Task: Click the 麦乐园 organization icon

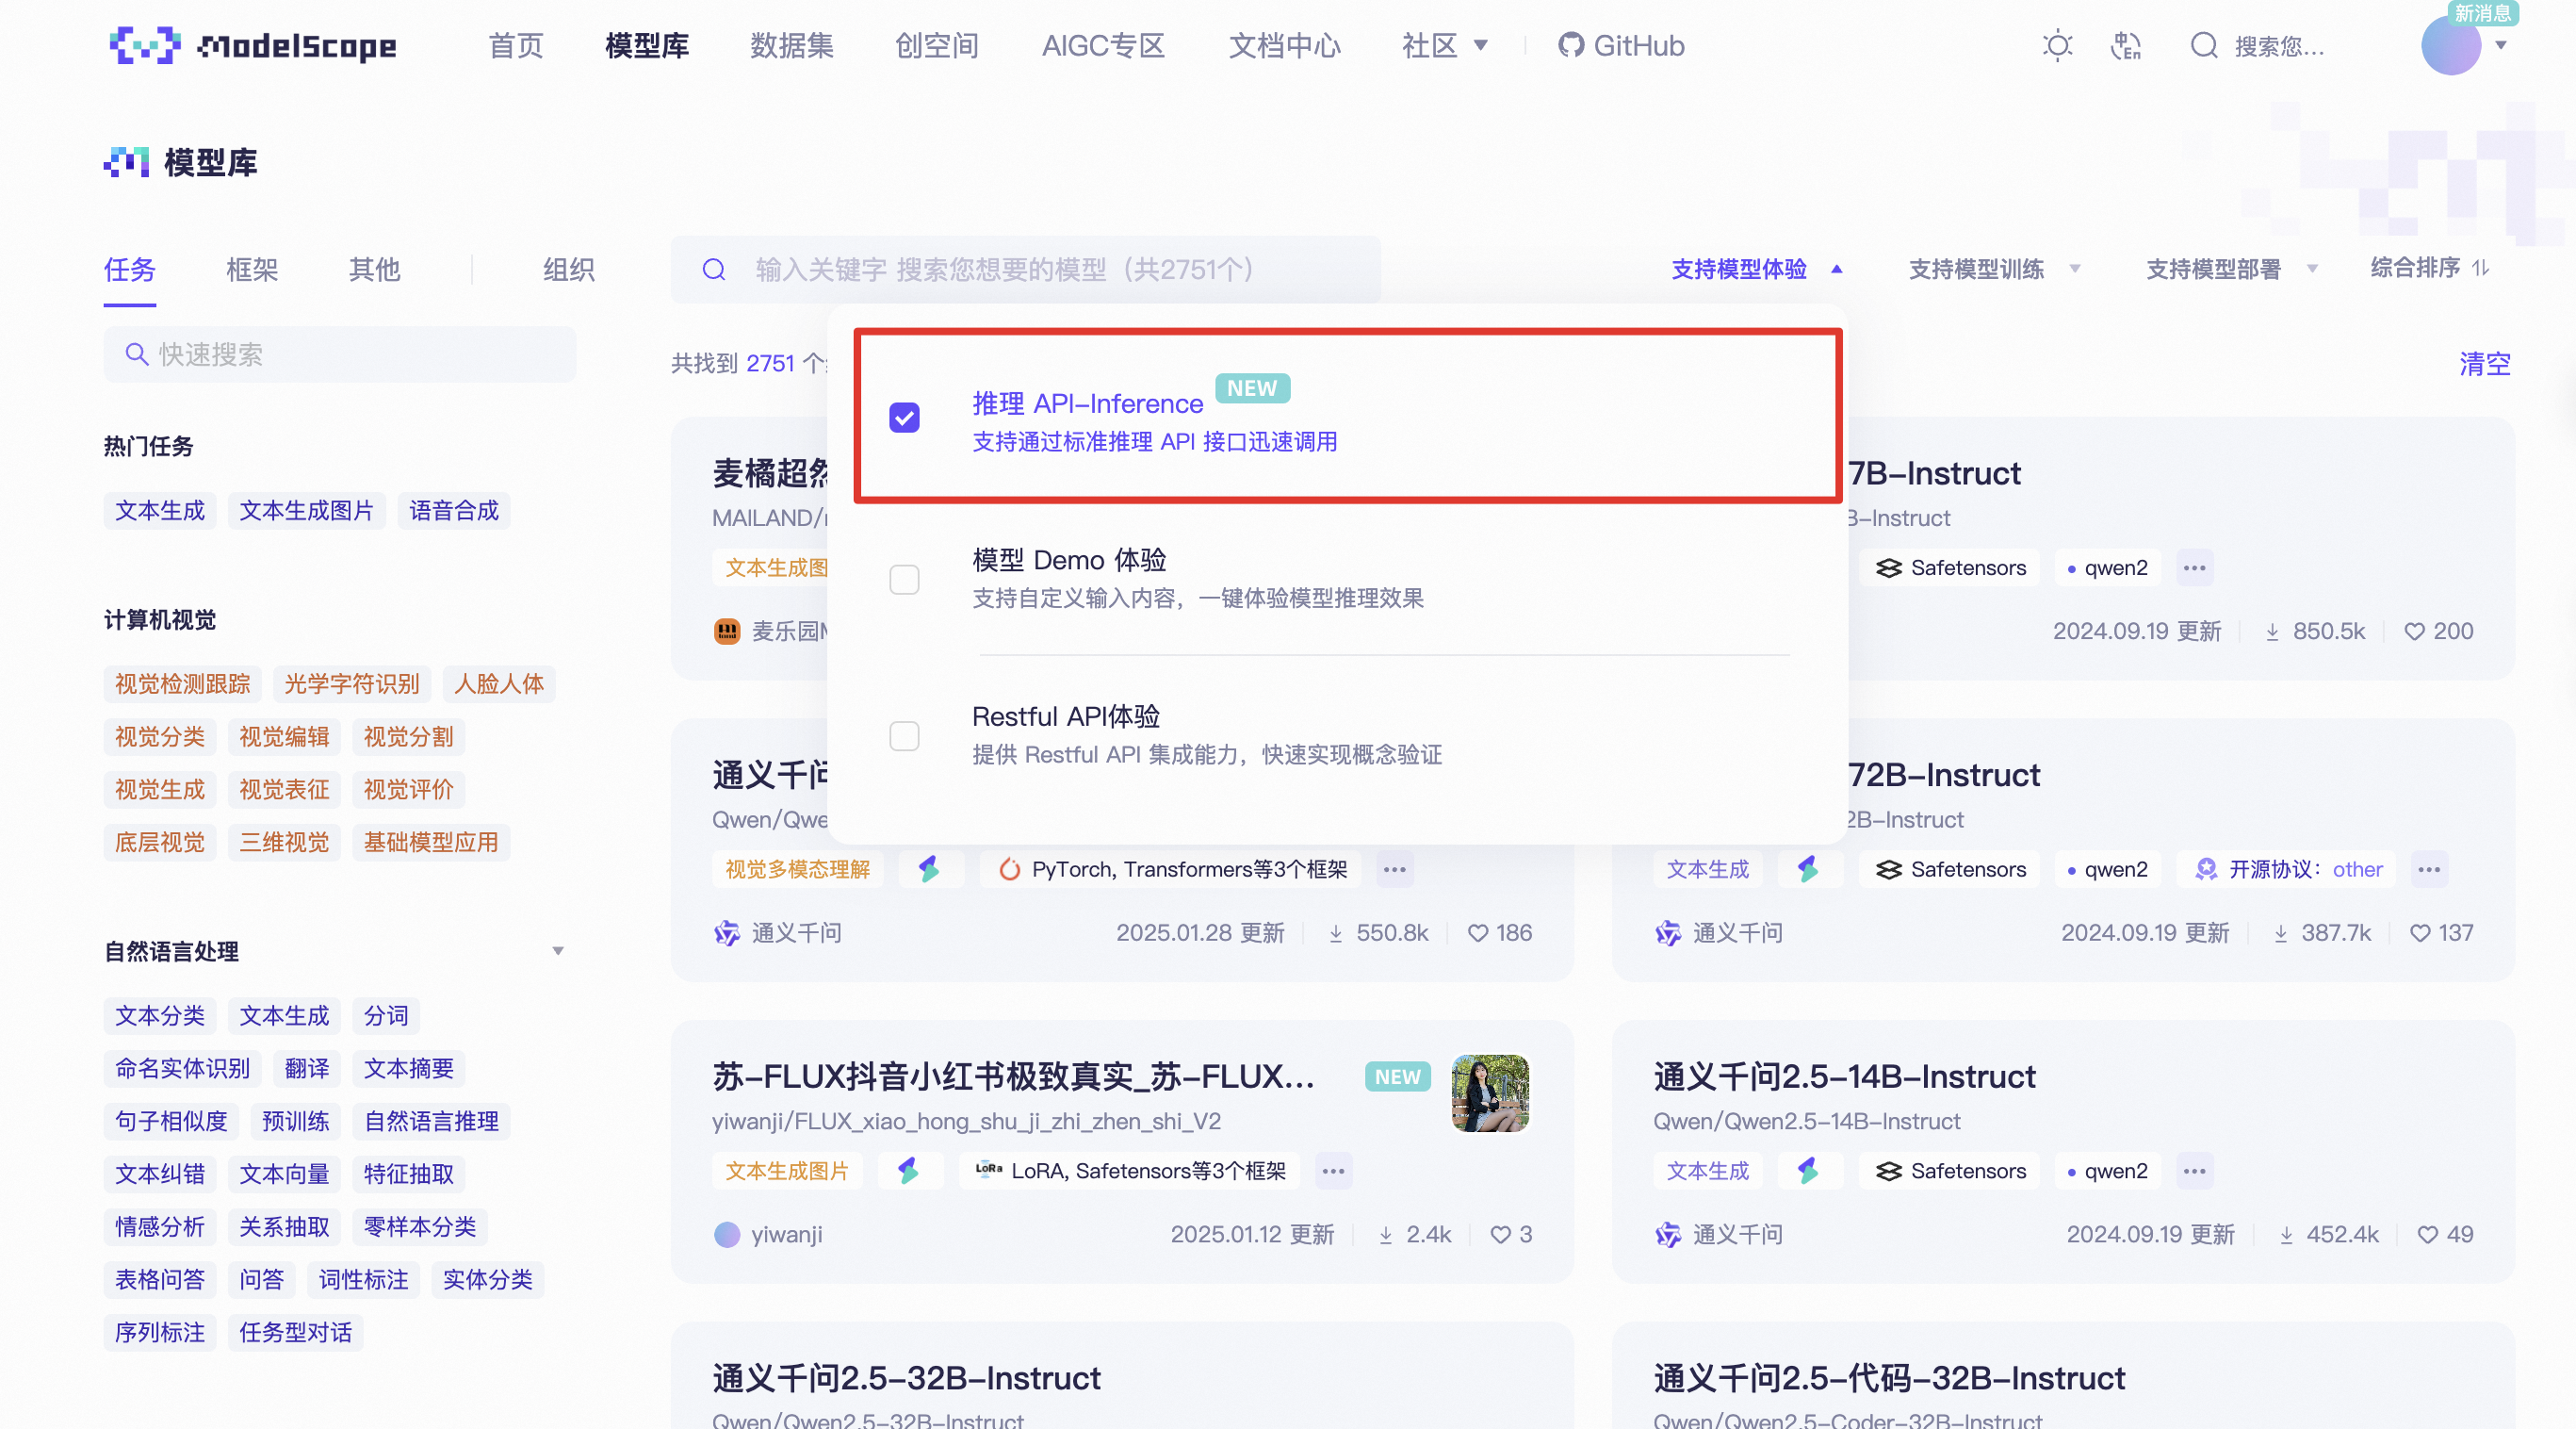Action: coord(727,632)
